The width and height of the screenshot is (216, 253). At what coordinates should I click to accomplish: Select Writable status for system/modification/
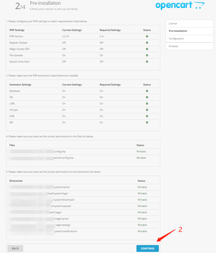tap(142, 231)
